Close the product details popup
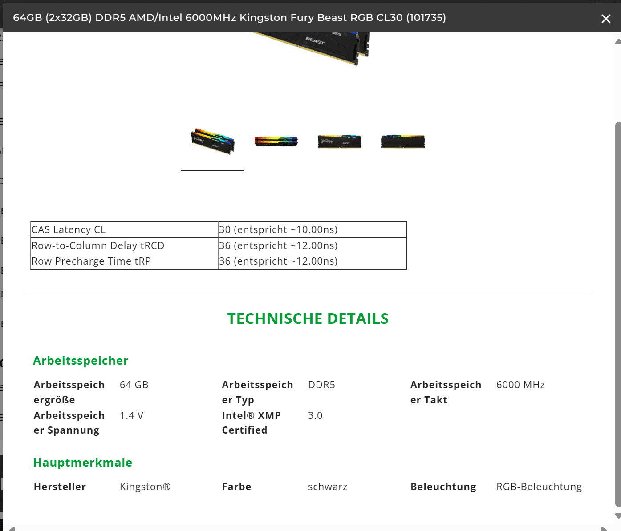621x531 pixels. click(605, 19)
